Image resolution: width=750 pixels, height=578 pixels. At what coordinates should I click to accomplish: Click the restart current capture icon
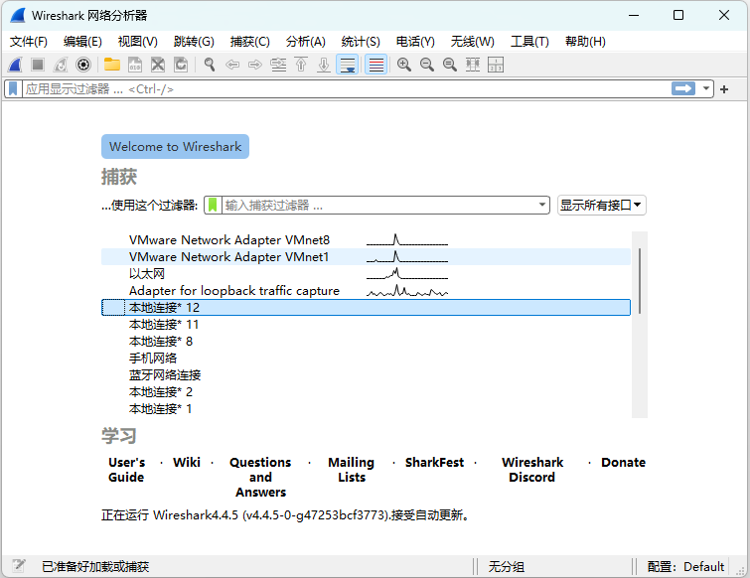point(61,65)
